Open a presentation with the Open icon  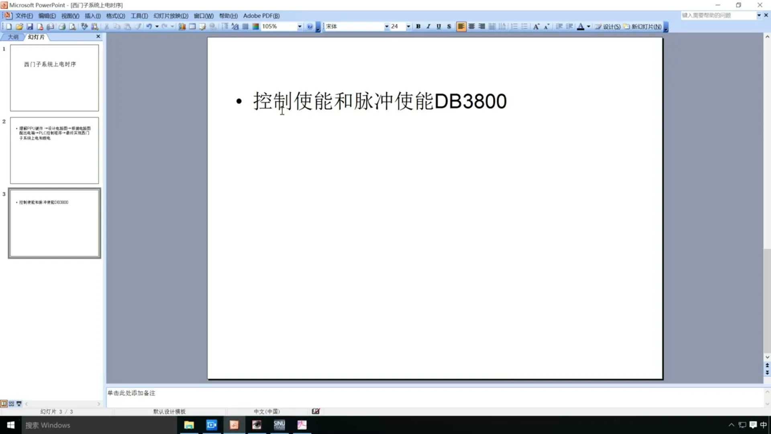pos(19,26)
